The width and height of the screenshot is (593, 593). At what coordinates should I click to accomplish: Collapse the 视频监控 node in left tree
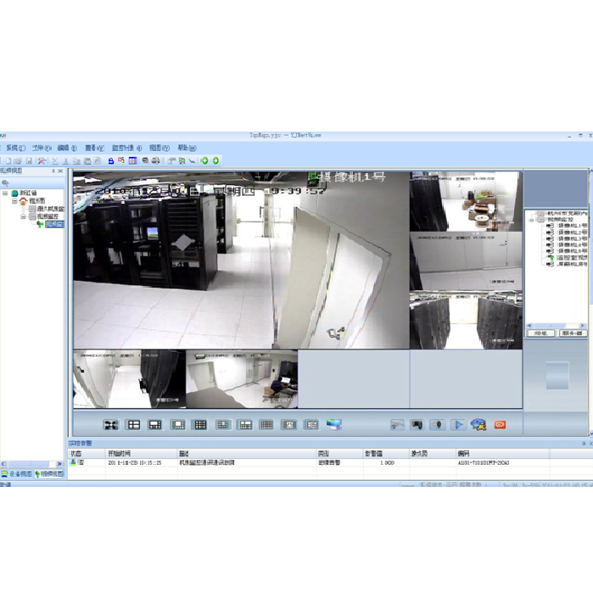23,216
